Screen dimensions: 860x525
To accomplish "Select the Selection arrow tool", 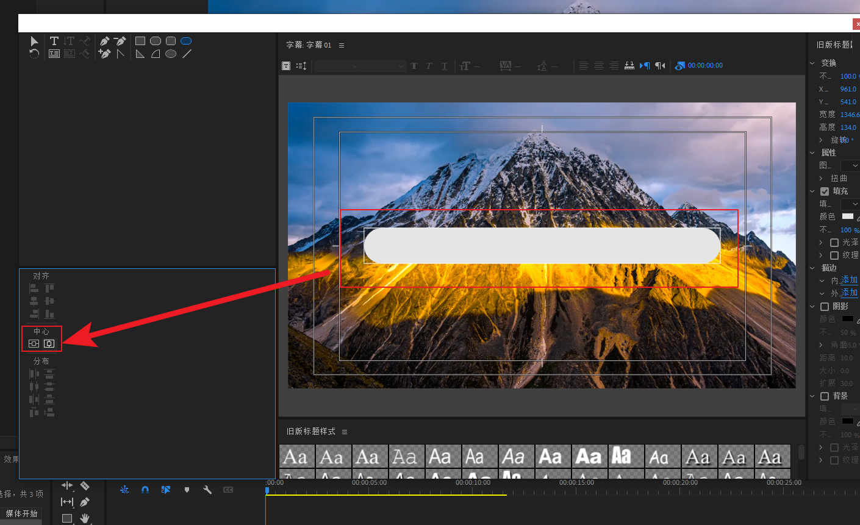I will point(34,41).
